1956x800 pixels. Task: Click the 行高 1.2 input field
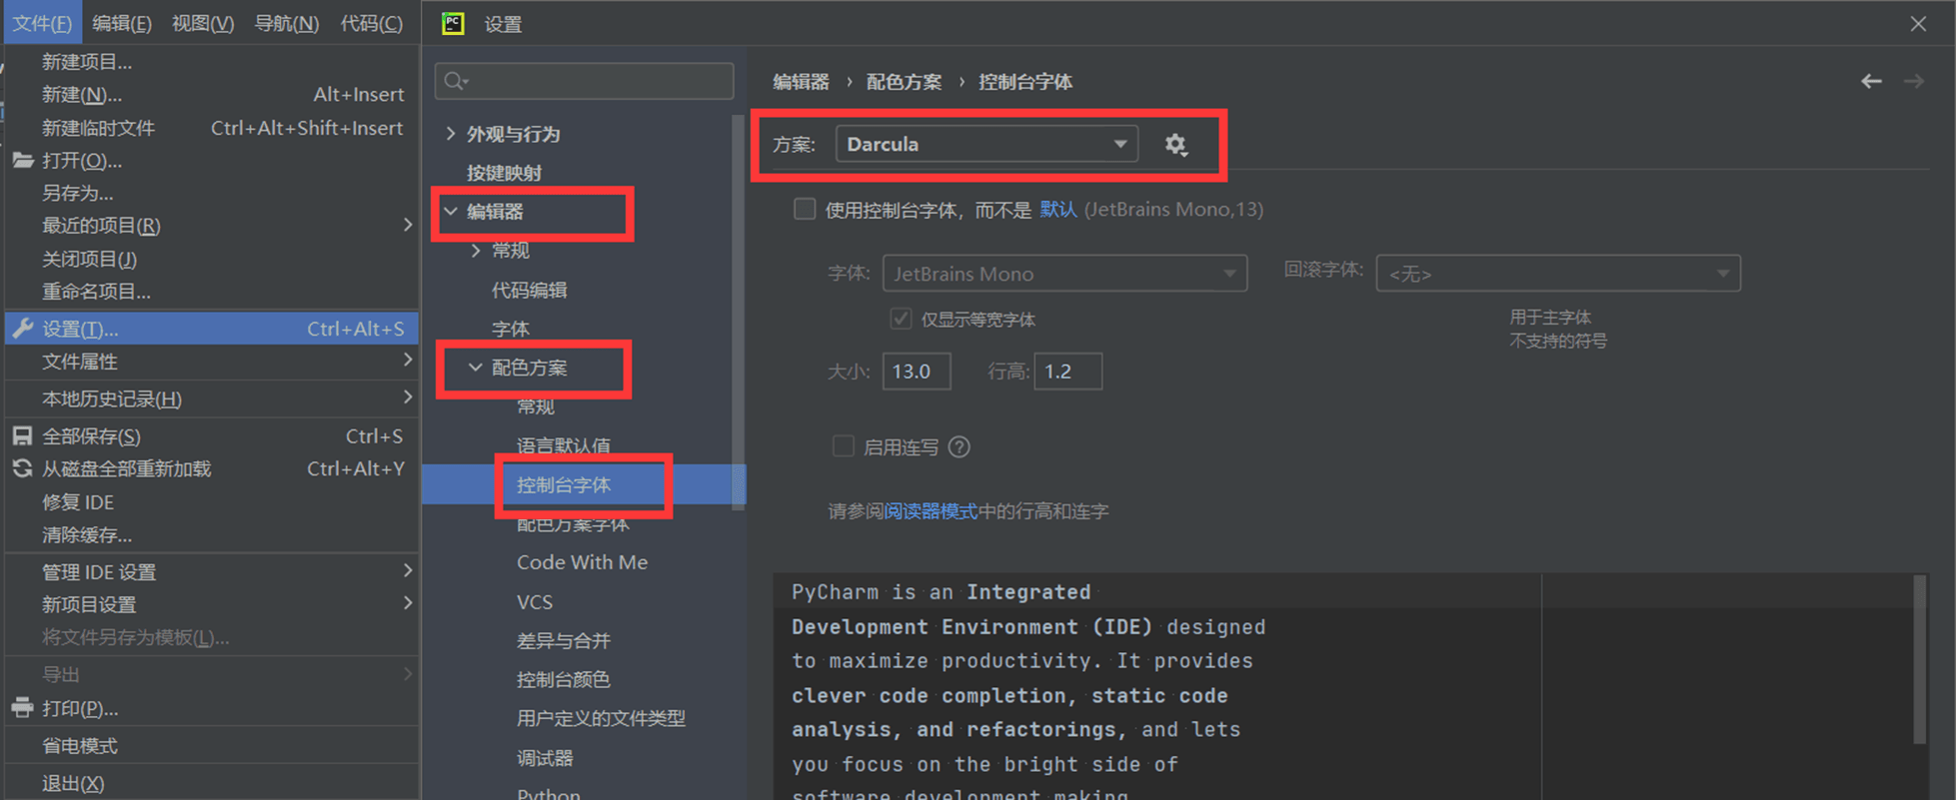coord(1068,372)
